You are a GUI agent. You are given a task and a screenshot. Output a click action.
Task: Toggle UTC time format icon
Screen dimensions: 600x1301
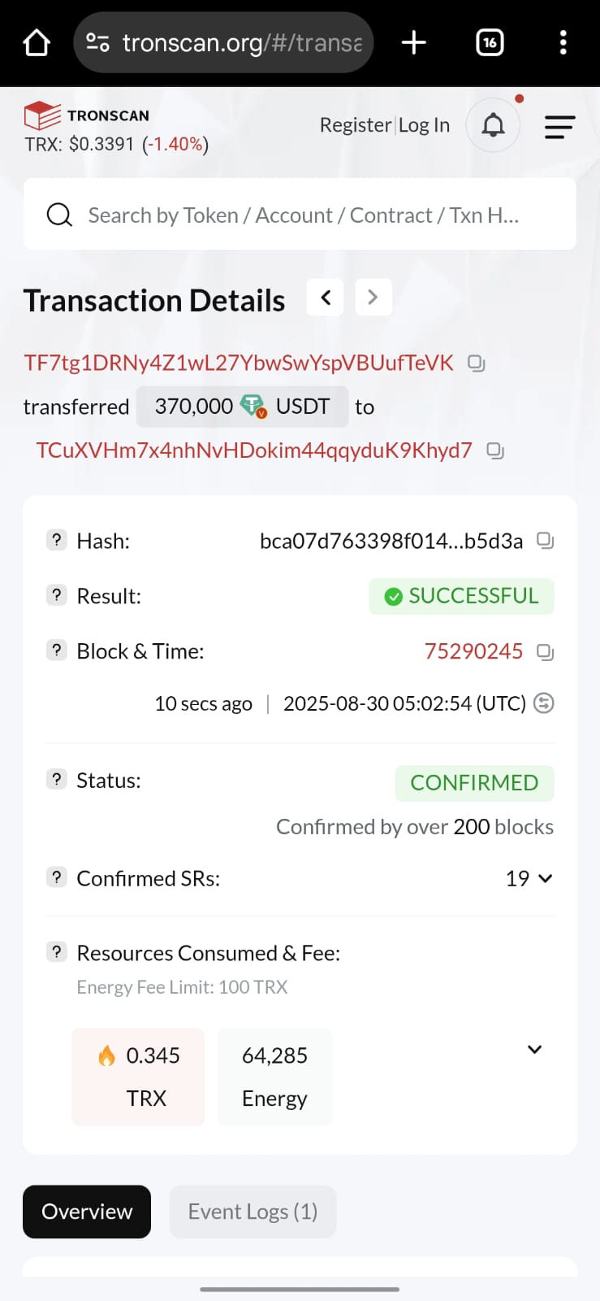[x=544, y=703]
